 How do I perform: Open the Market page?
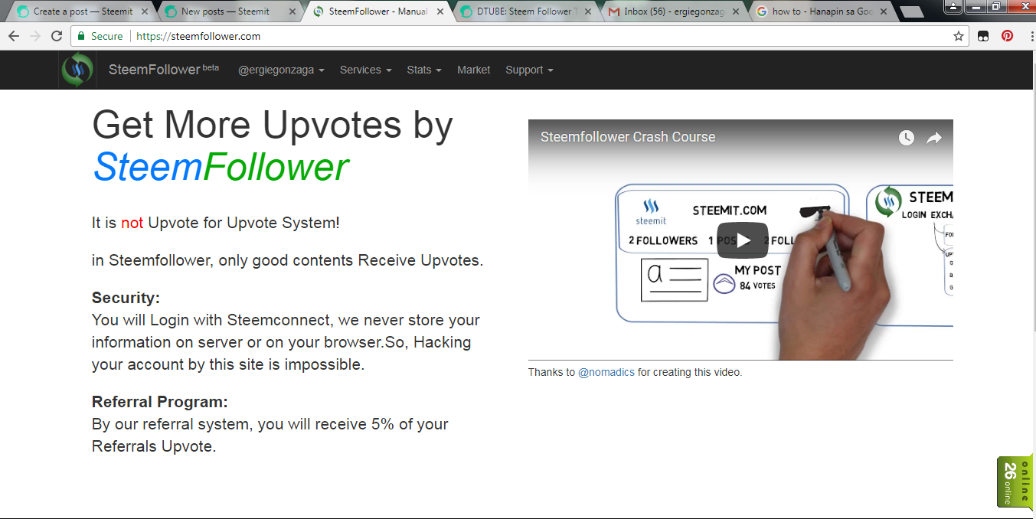pyautogui.click(x=474, y=70)
